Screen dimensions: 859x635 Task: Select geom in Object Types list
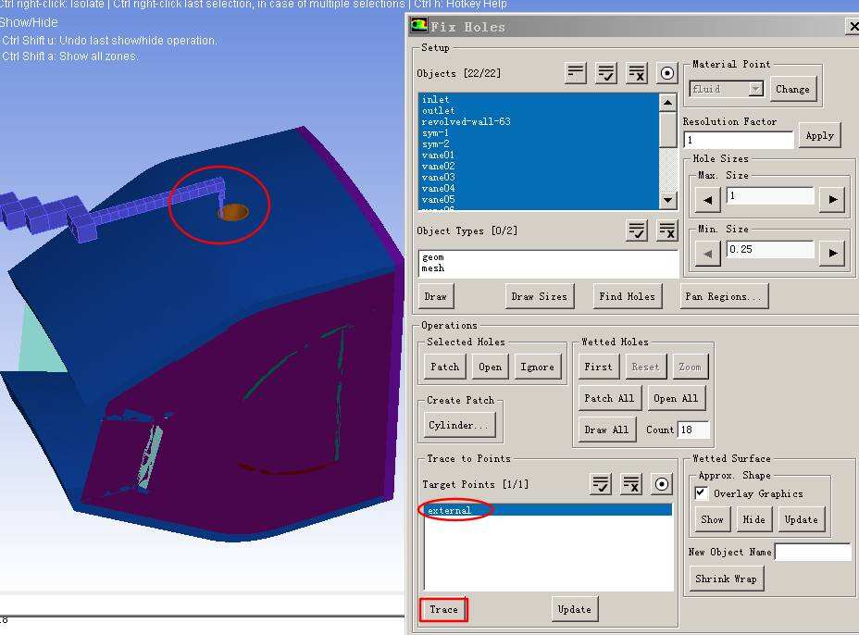(548, 257)
